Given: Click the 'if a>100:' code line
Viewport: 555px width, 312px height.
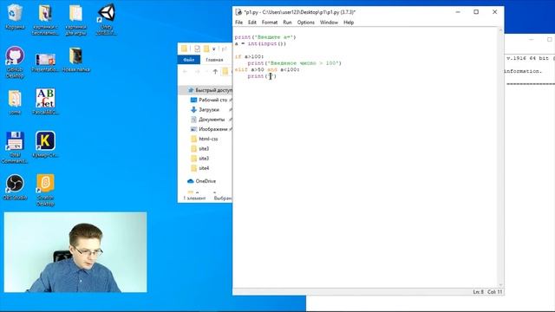Looking at the screenshot, I should (249, 56).
